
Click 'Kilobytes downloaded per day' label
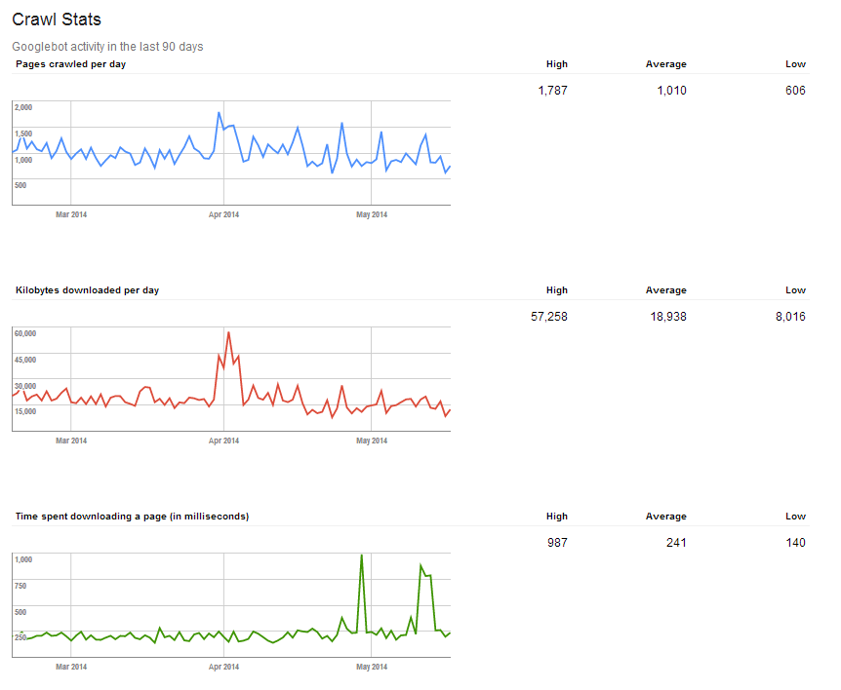[x=88, y=290]
